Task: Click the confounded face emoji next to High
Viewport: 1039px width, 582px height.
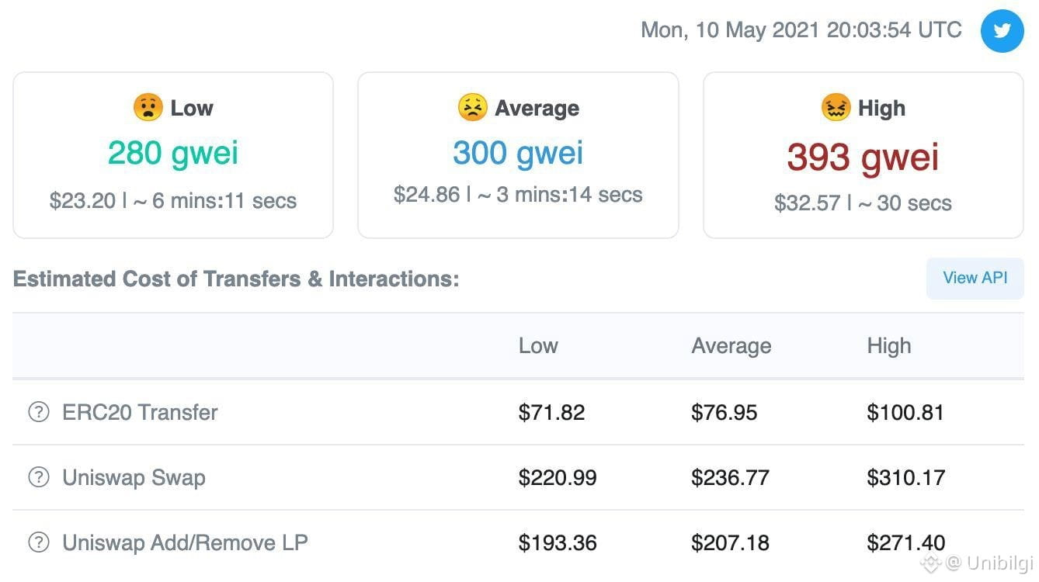Action: [x=836, y=107]
